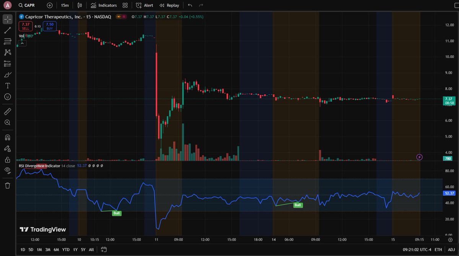Click the purple lightning events marker
This screenshot has width=459, height=256.
[420, 157]
